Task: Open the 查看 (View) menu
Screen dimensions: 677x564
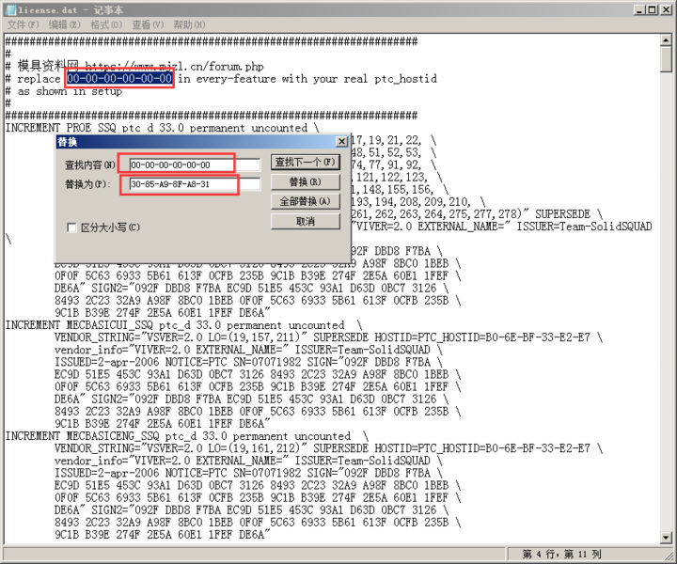Action: tap(148, 24)
